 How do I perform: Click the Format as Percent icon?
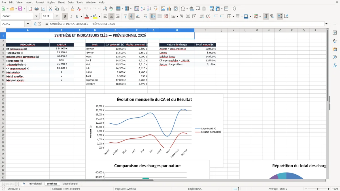pos(182,16)
